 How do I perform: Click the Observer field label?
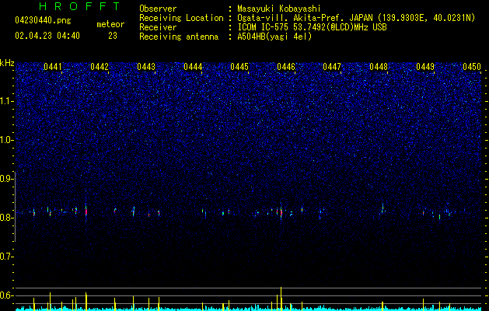tap(158, 9)
